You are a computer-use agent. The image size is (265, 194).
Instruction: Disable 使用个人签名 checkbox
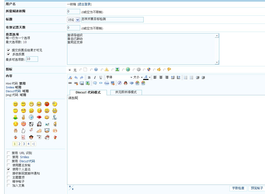coord(8,169)
